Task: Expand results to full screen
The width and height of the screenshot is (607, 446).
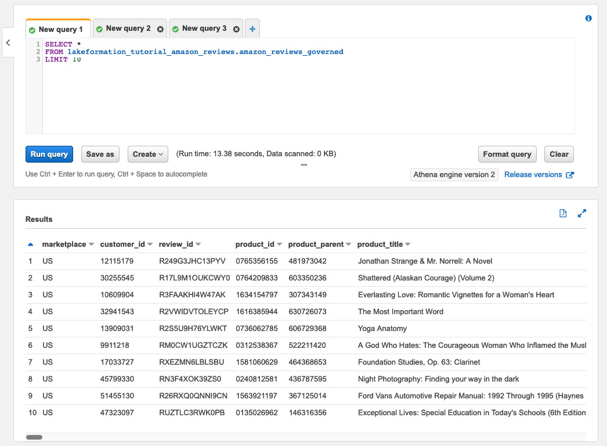Action: click(582, 214)
